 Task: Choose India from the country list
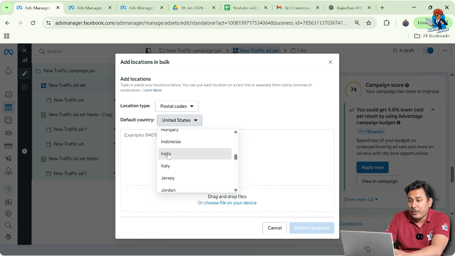pyautogui.click(x=195, y=154)
